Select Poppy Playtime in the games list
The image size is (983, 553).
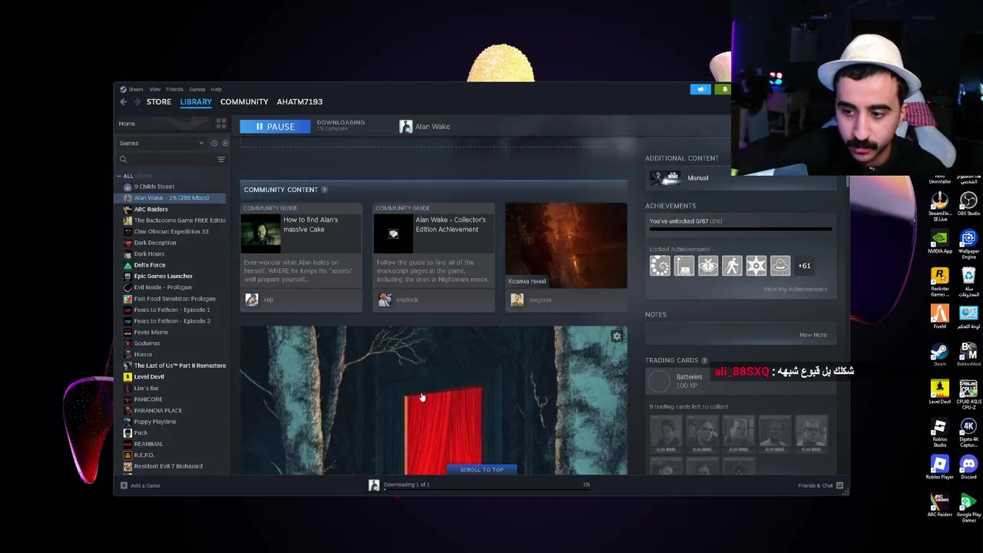154,422
